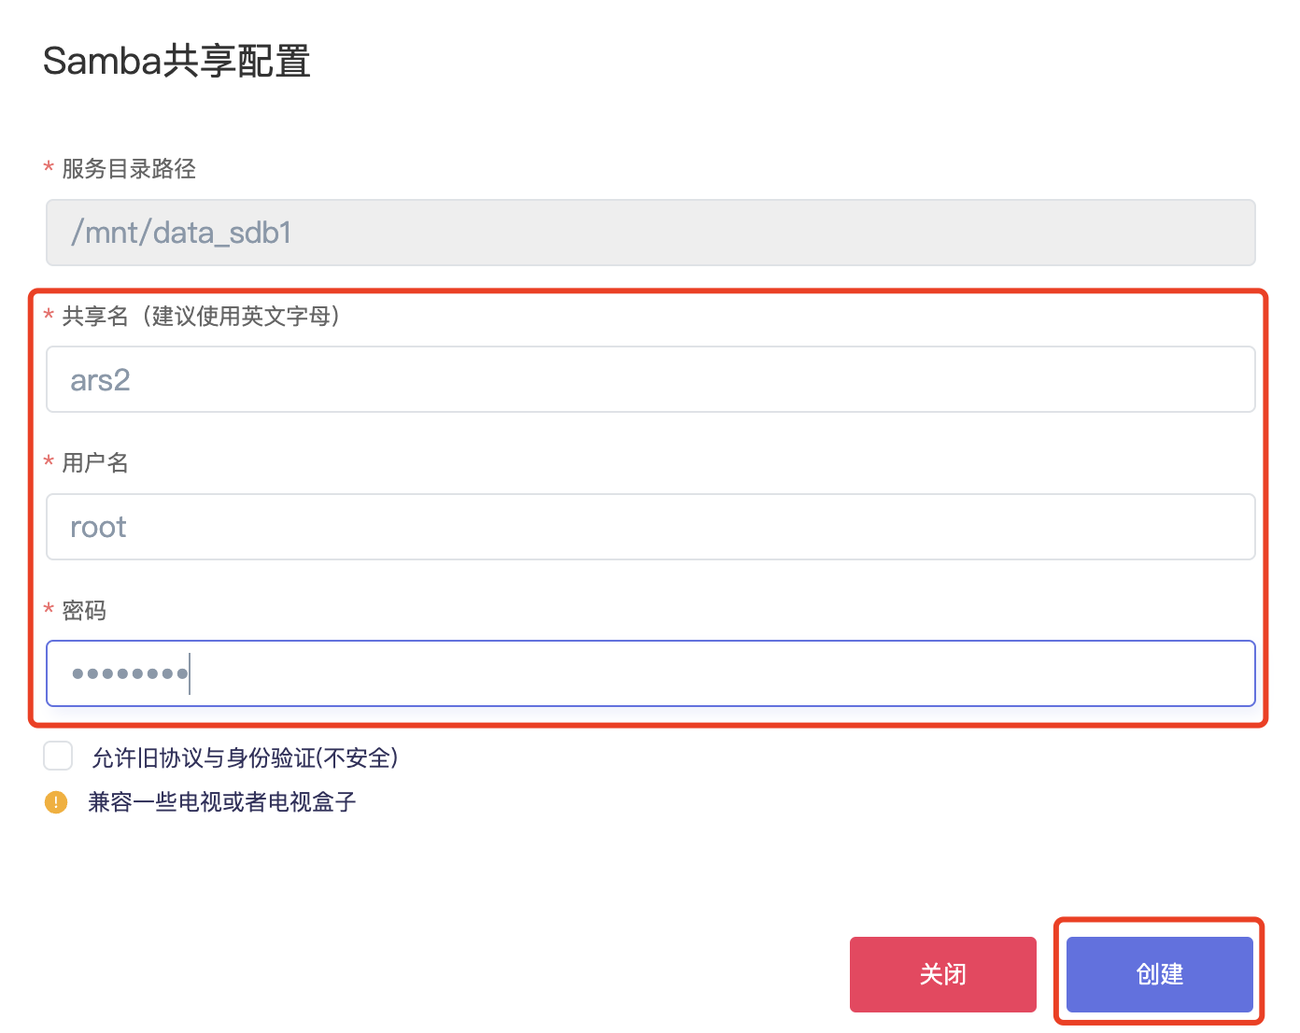Click the exclamation icon before 兼容一些电视或者电视盒子

click(x=56, y=801)
